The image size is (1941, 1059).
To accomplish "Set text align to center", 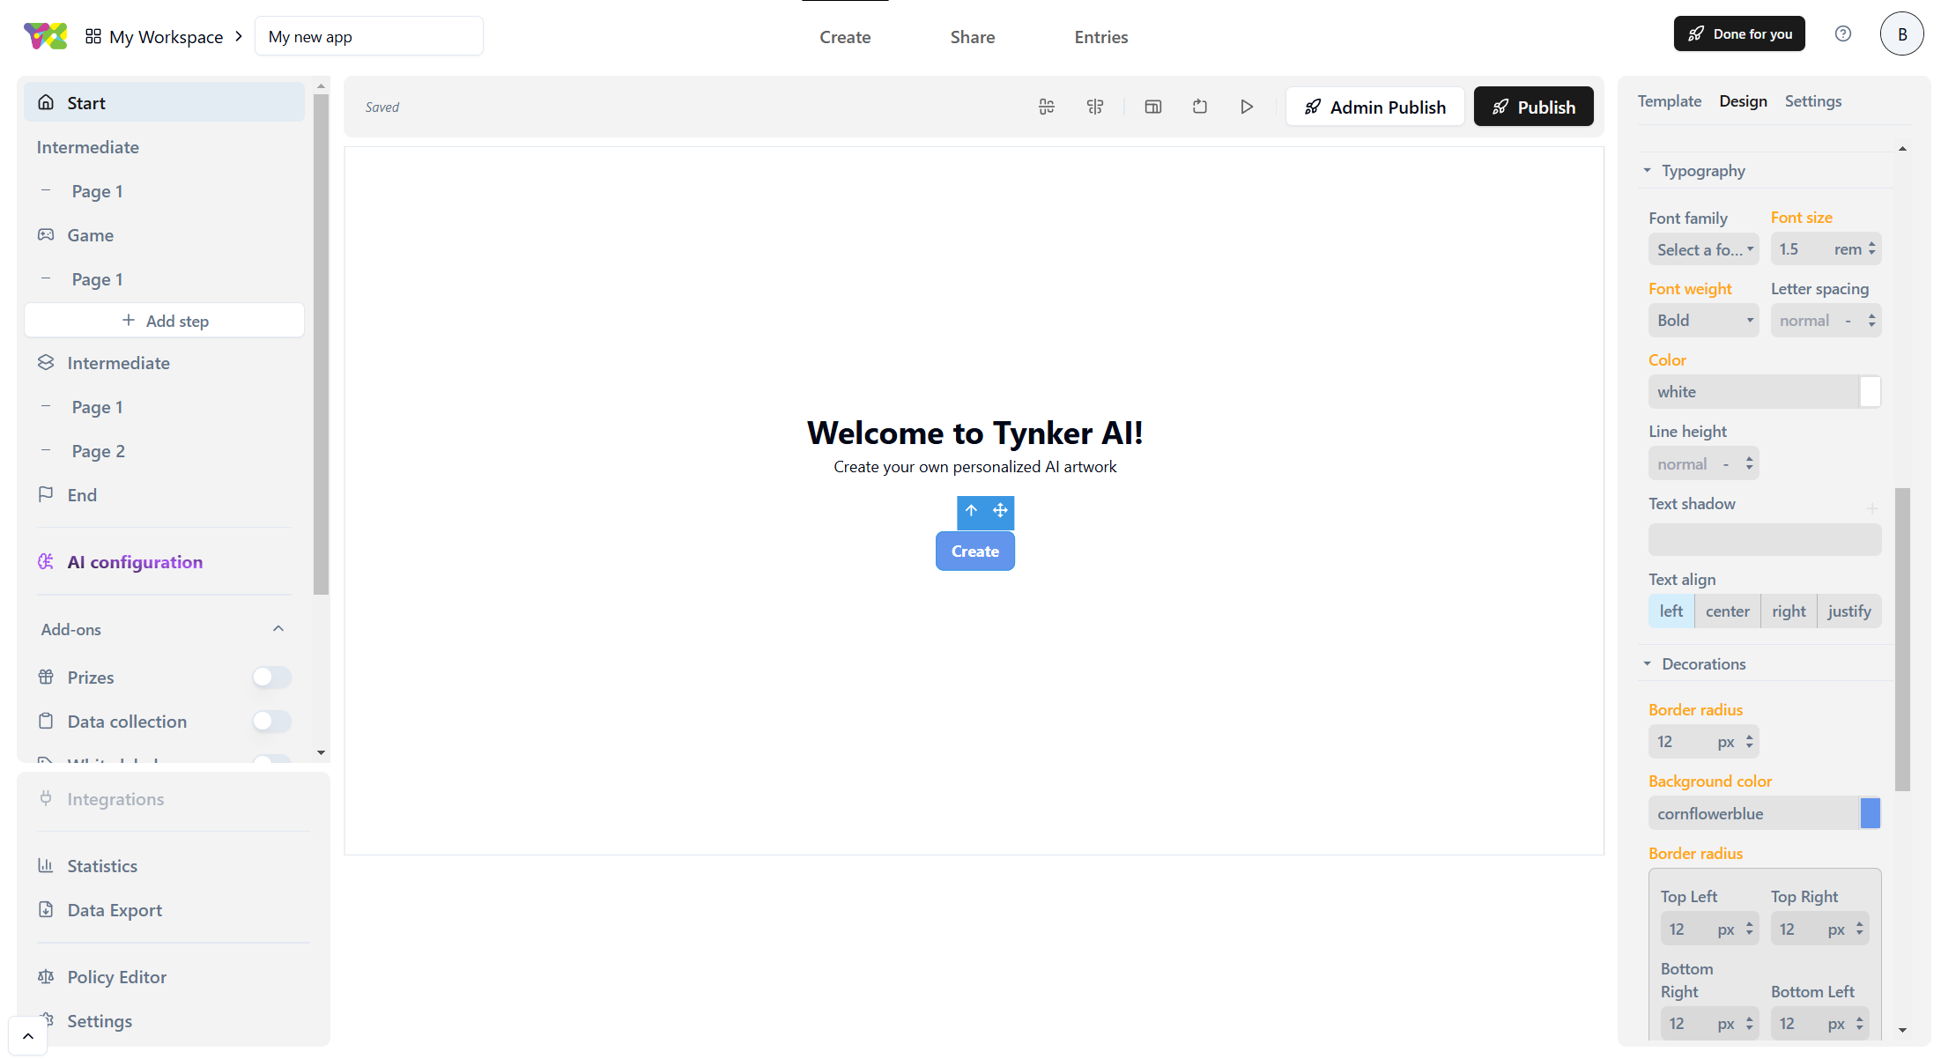I will click(1727, 611).
